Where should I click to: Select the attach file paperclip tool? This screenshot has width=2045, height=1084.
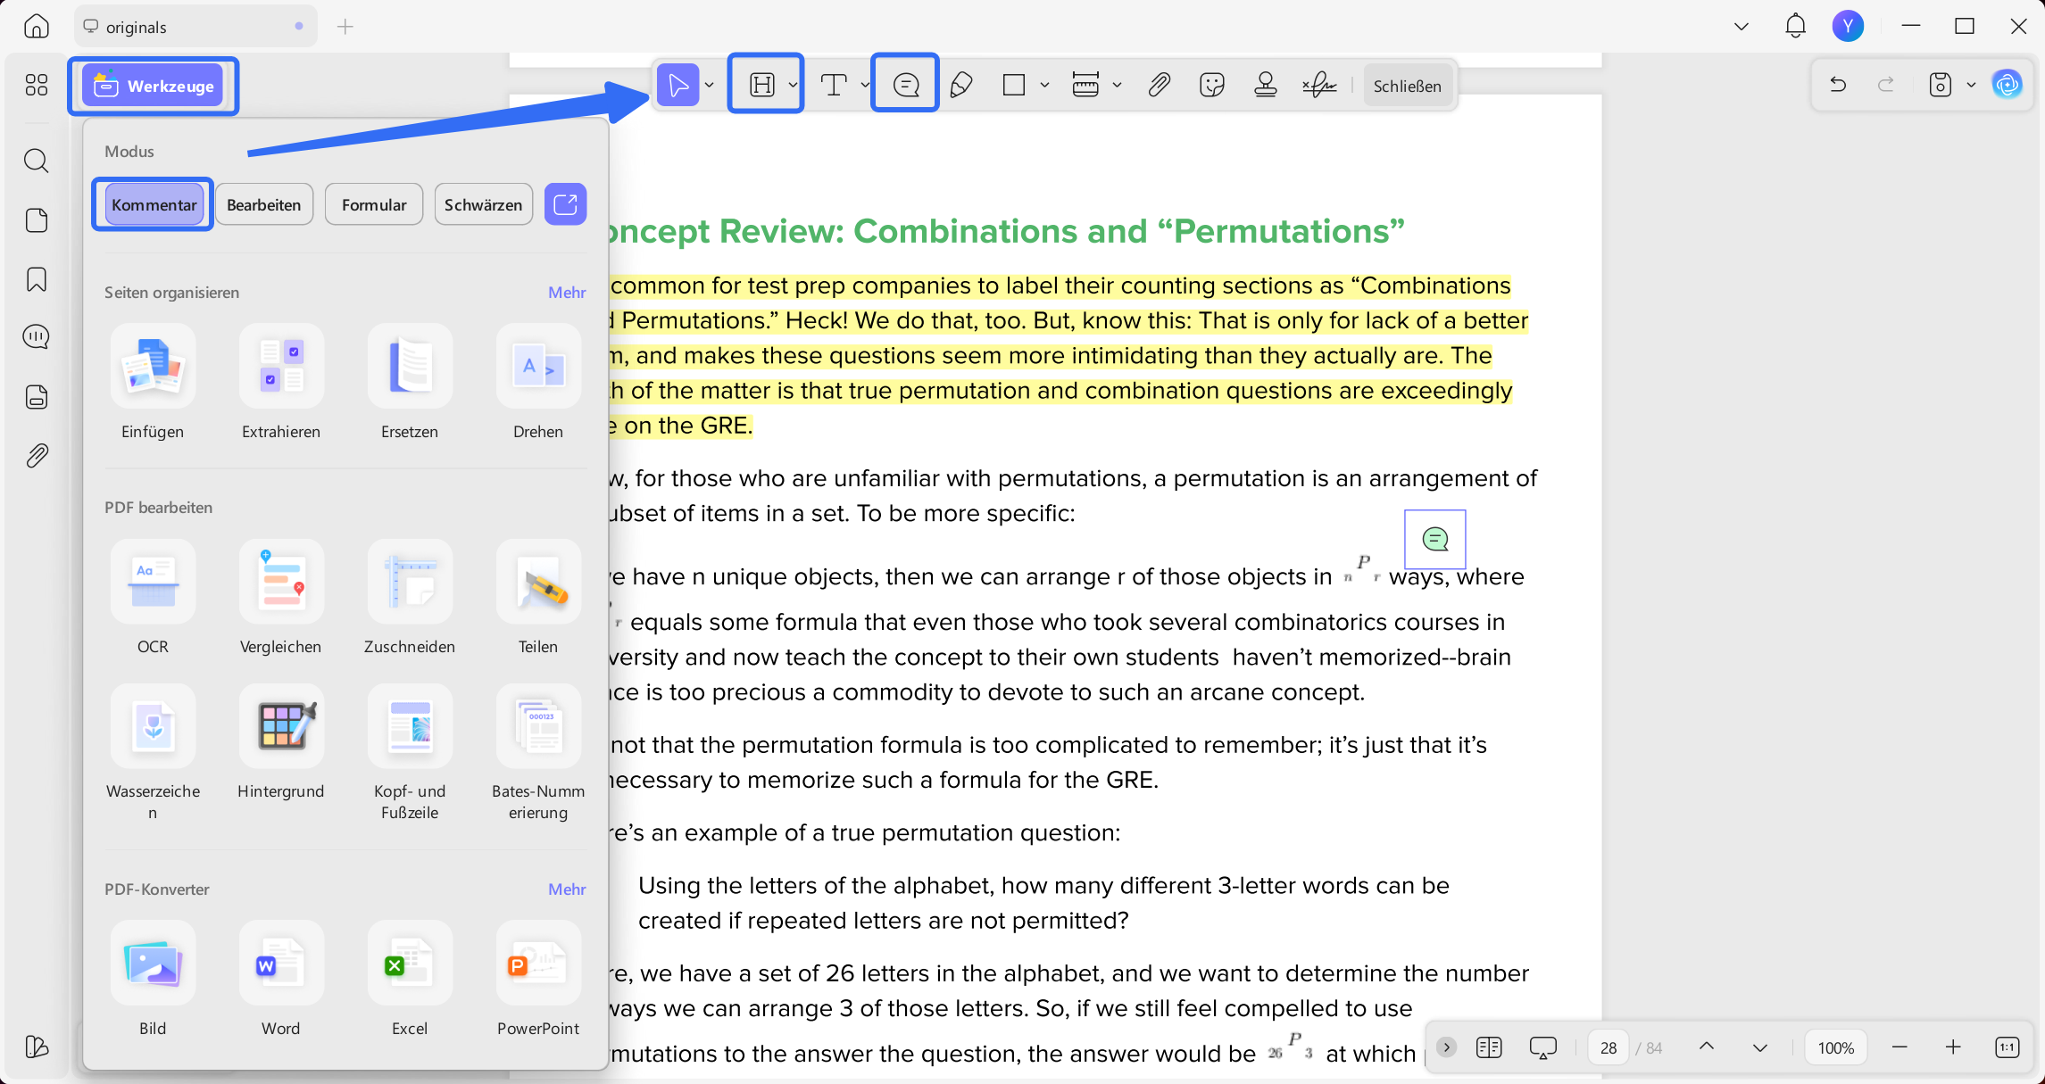(x=1159, y=85)
